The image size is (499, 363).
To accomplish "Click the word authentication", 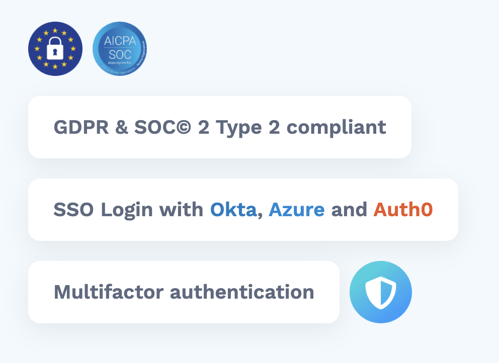I will 242,292.
